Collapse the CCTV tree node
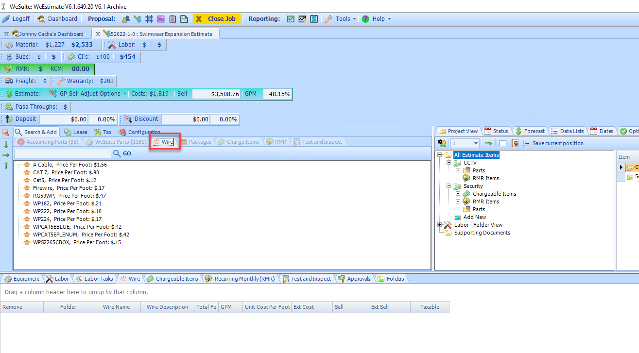The height and width of the screenshot is (353, 639). [x=449, y=163]
